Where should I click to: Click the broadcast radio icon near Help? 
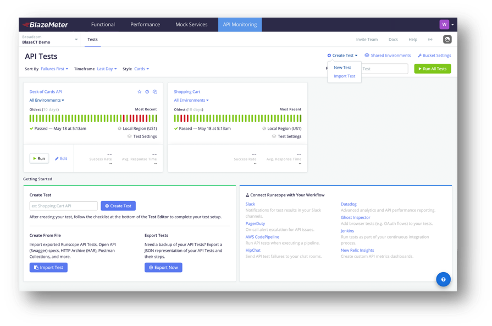(x=430, y=40)
